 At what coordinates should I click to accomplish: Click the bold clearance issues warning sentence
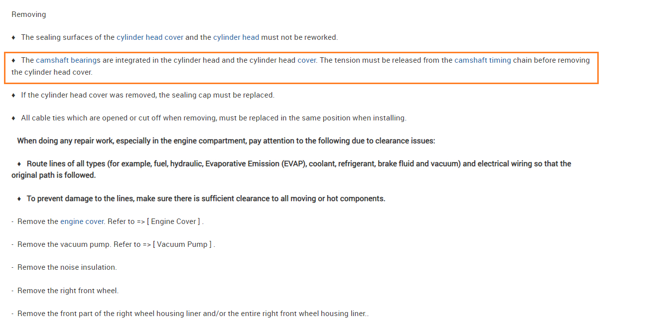226,141
